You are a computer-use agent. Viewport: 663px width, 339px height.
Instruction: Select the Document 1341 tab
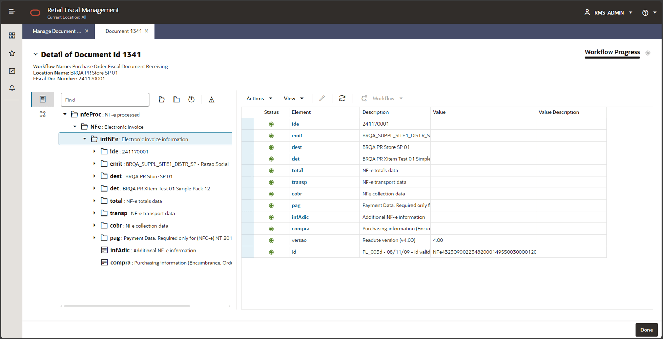pyautogui.click(x=124, y=31)
